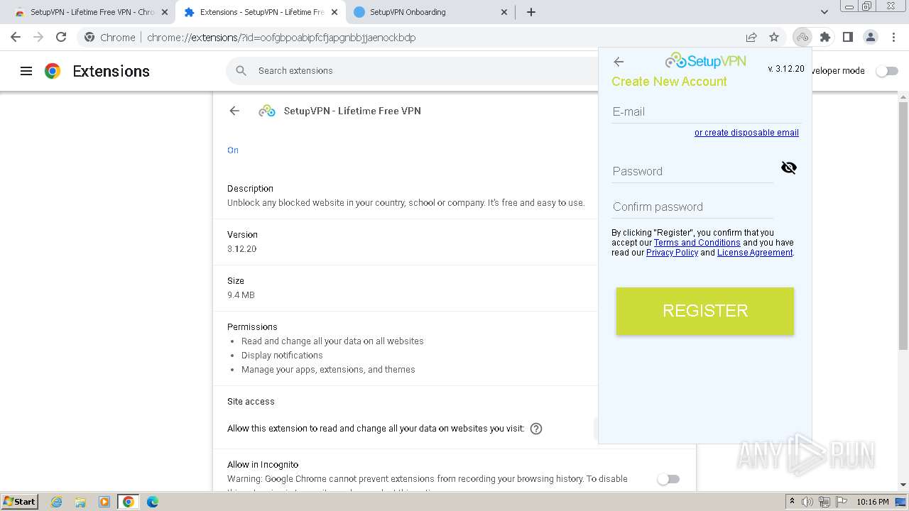Focus the Confirm password field
The width and height of the screenshot is (909, 511).
coord(692,207)
